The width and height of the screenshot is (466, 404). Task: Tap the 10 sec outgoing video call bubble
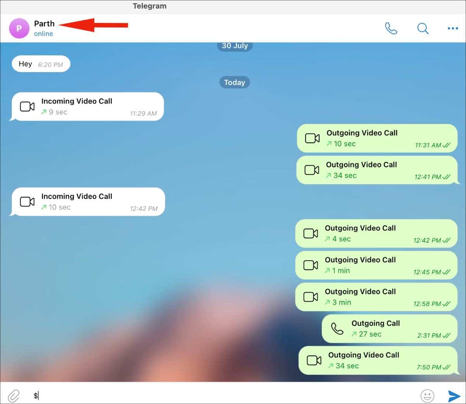377,138
